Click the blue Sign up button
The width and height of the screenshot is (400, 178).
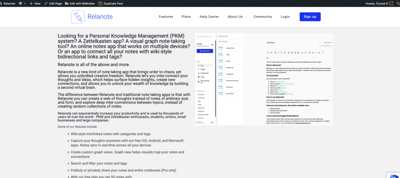click(310, 16)
